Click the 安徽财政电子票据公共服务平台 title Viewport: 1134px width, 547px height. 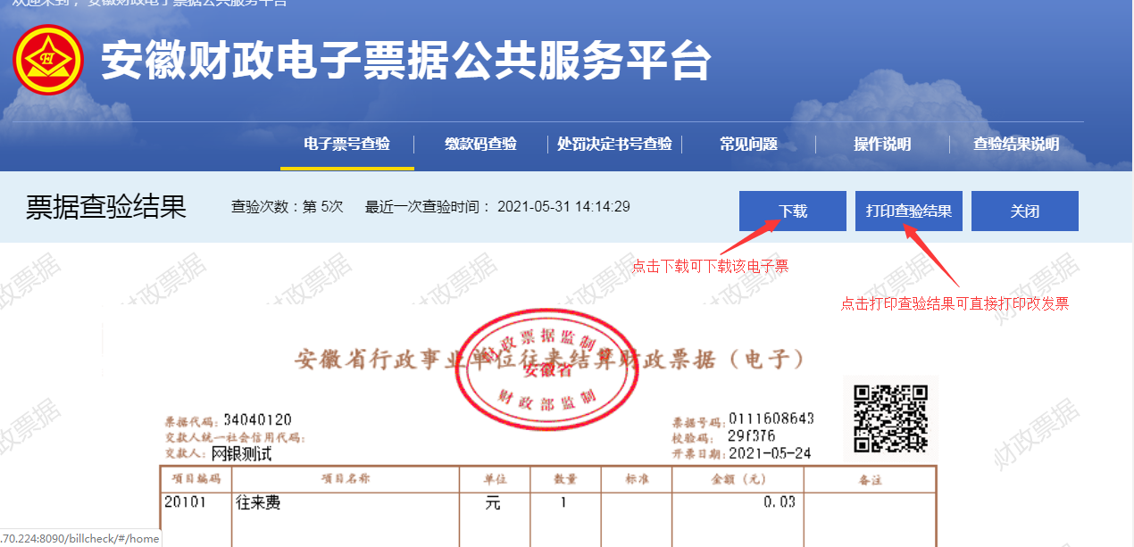(x=406, y=62)
